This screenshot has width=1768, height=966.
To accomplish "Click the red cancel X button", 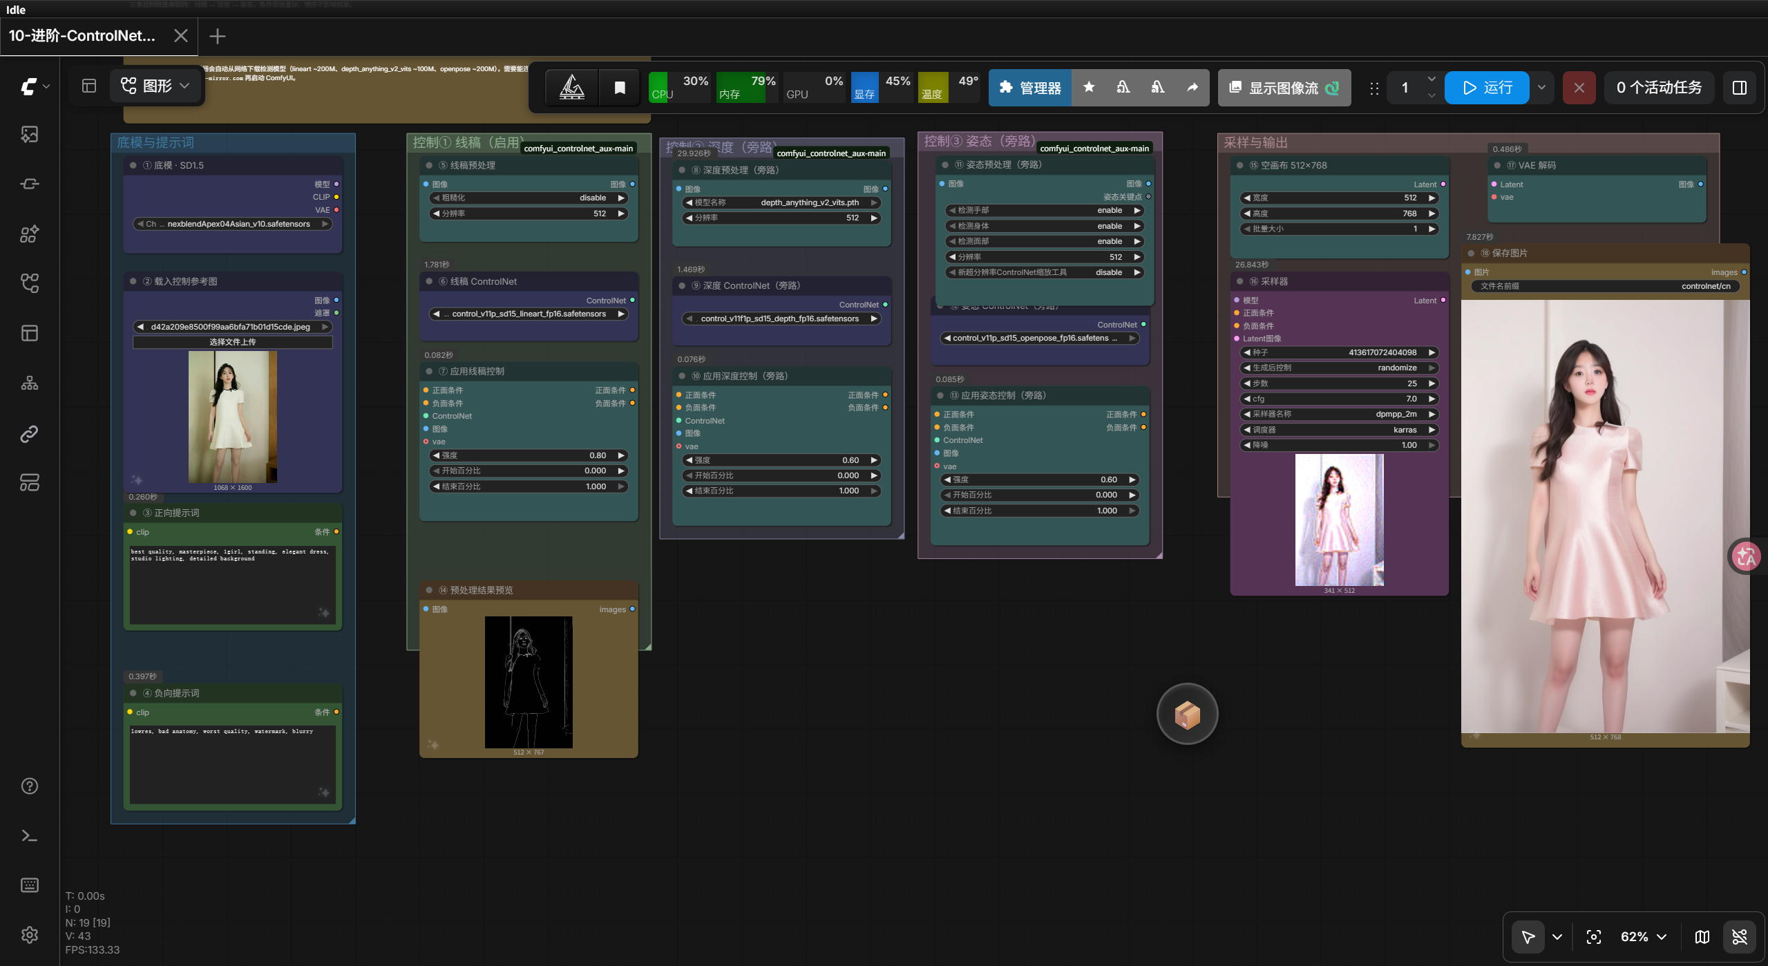I will (1579, 88).
